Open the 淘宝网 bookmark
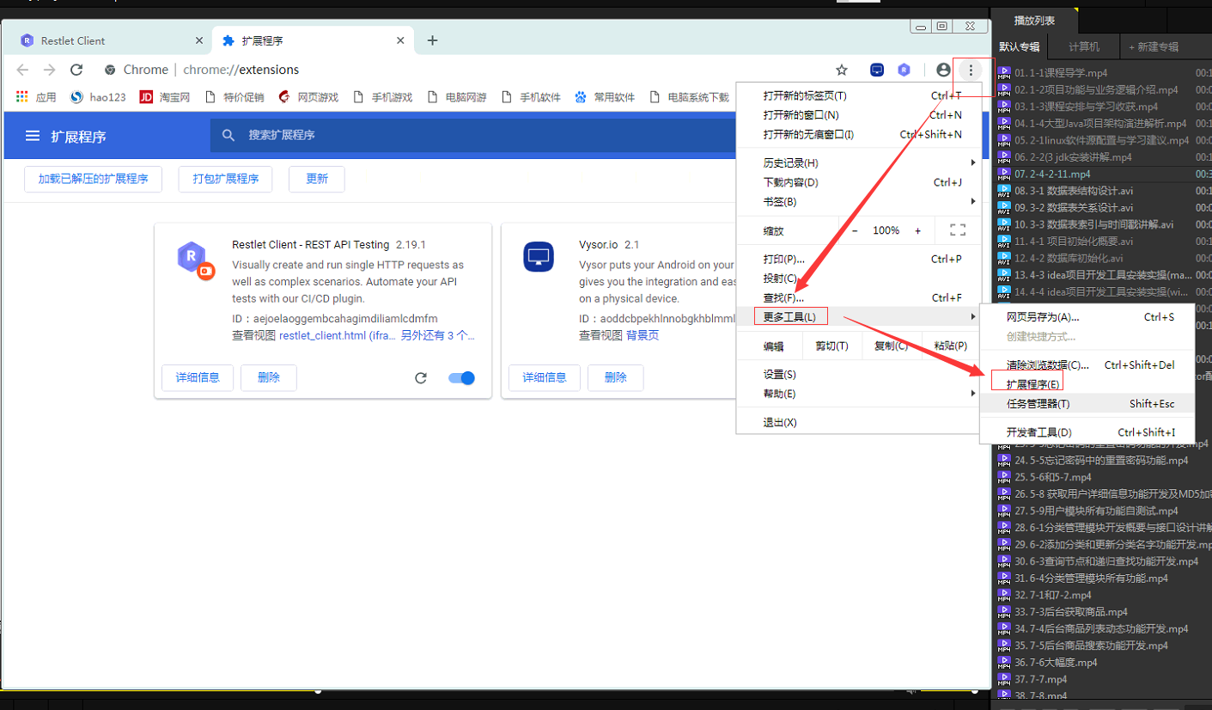Screen dimensions: 1212x710 165,97
